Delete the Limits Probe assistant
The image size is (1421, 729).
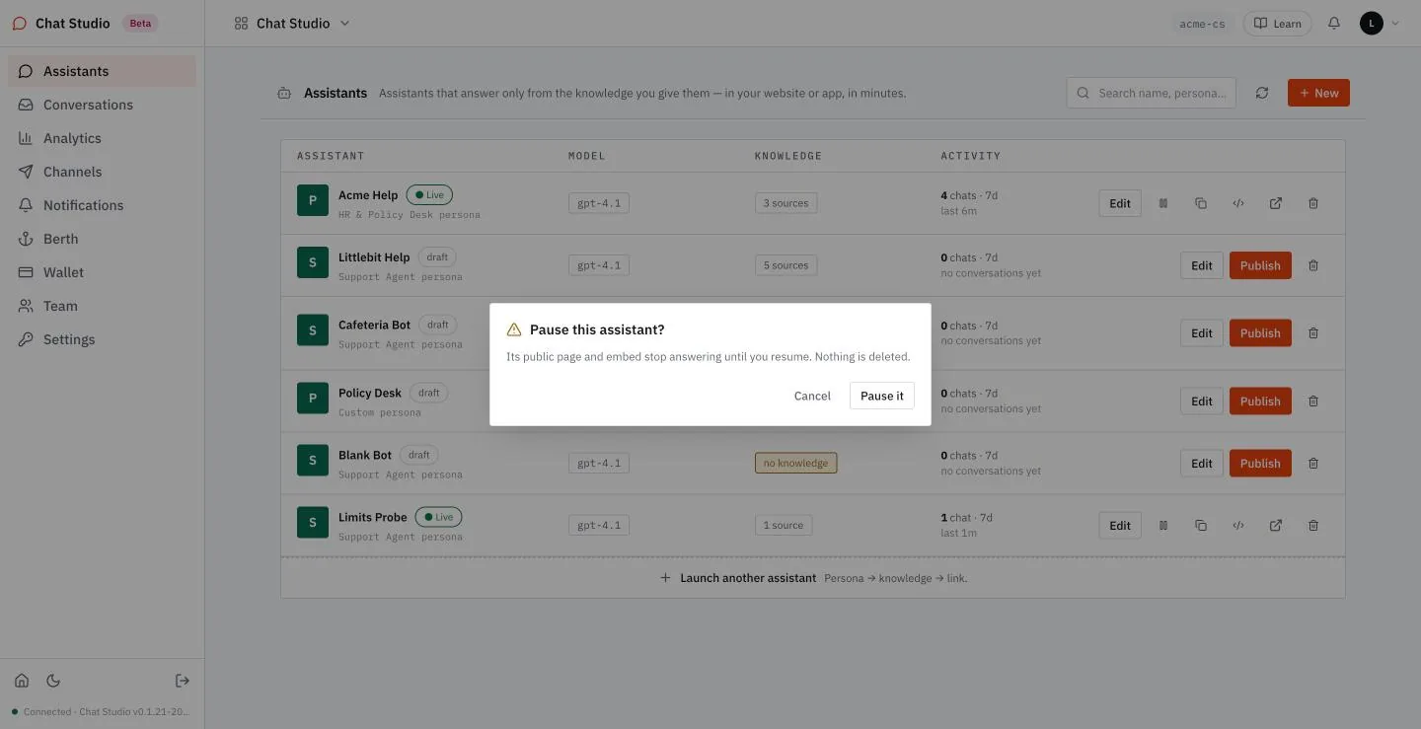coord(1313,526)
